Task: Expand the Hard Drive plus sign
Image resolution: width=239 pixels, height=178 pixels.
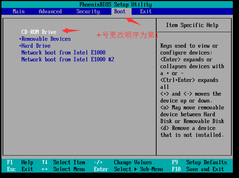Action: click(20, 46)
